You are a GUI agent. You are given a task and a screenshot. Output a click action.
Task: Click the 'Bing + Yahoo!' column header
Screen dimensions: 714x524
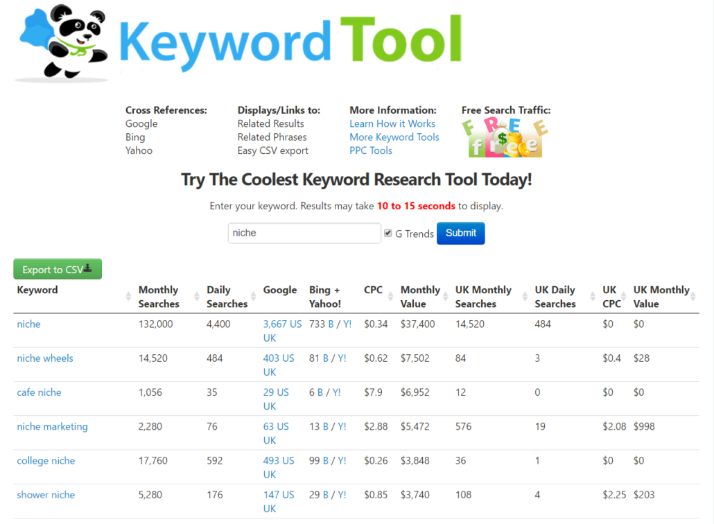pos(325,297)
